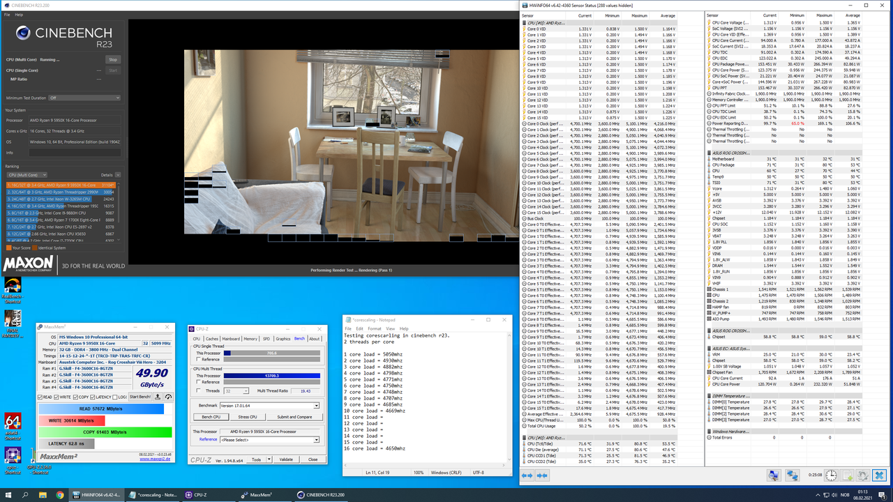This screenshot has height=502, width=893.
Task: Open Help menu in Cinebench
Action: click(x=19, y=15)
